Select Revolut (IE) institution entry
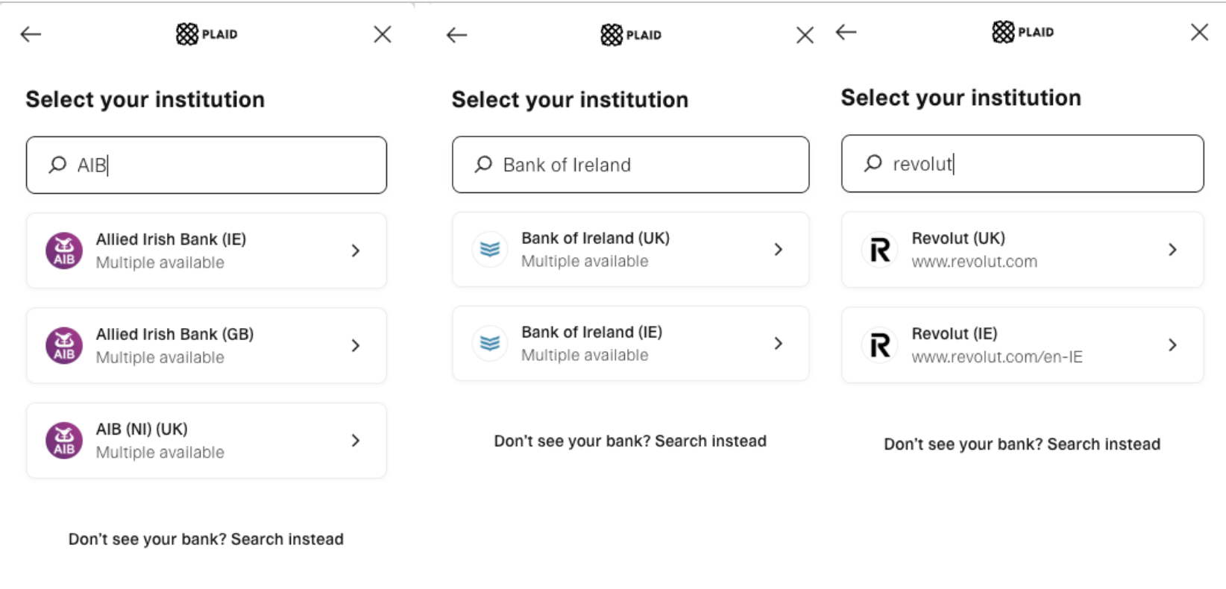This screenshot has height=589, width=1226. pyautogui.click(x=1022, y=345)
